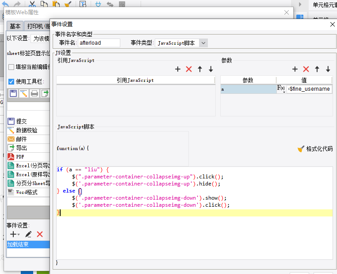Image resolution: width=337 pixels, height=274 pixels.
Task: Add a new parameter row
Action: tap(295, 69)
